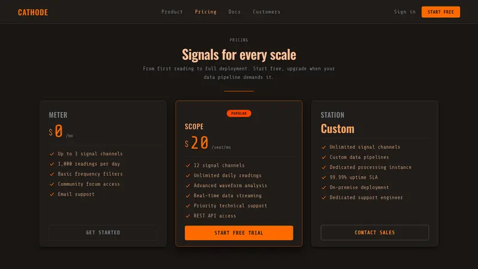Screen dimensions: 478x269
Task: Click the CATHODE logo
Action: [x=33, y=12]
